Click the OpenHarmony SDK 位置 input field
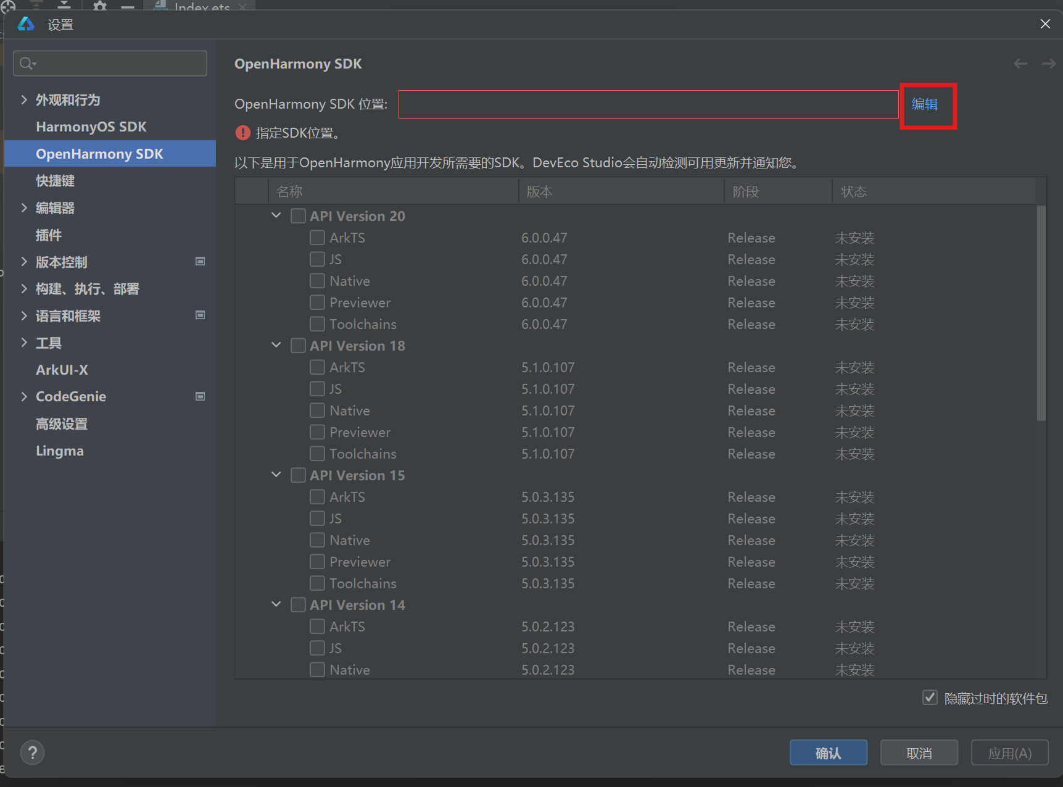Image resolution: width=1063 pixels, height=787 pixels. click(x=648, y=104)
